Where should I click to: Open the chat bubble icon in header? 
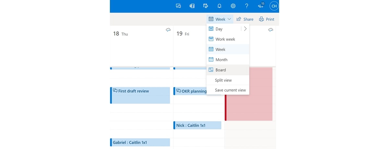tap(178, 6)
